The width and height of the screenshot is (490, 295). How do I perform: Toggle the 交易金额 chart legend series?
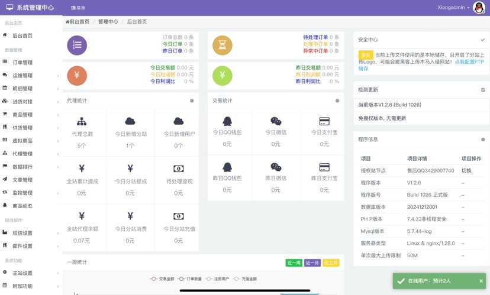[x=163, y=278]
